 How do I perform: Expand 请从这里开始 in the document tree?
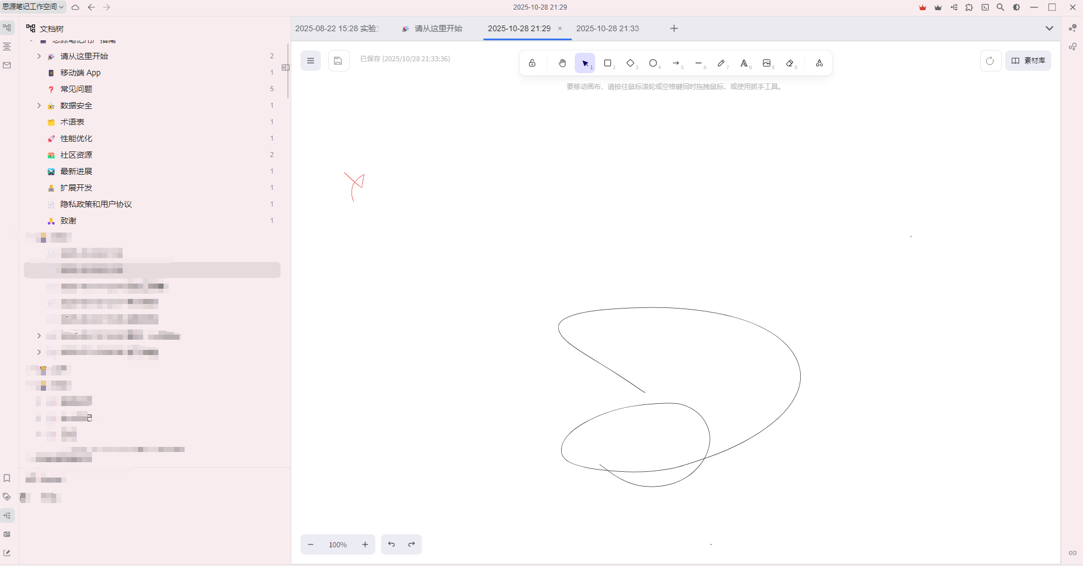point(39,56)
